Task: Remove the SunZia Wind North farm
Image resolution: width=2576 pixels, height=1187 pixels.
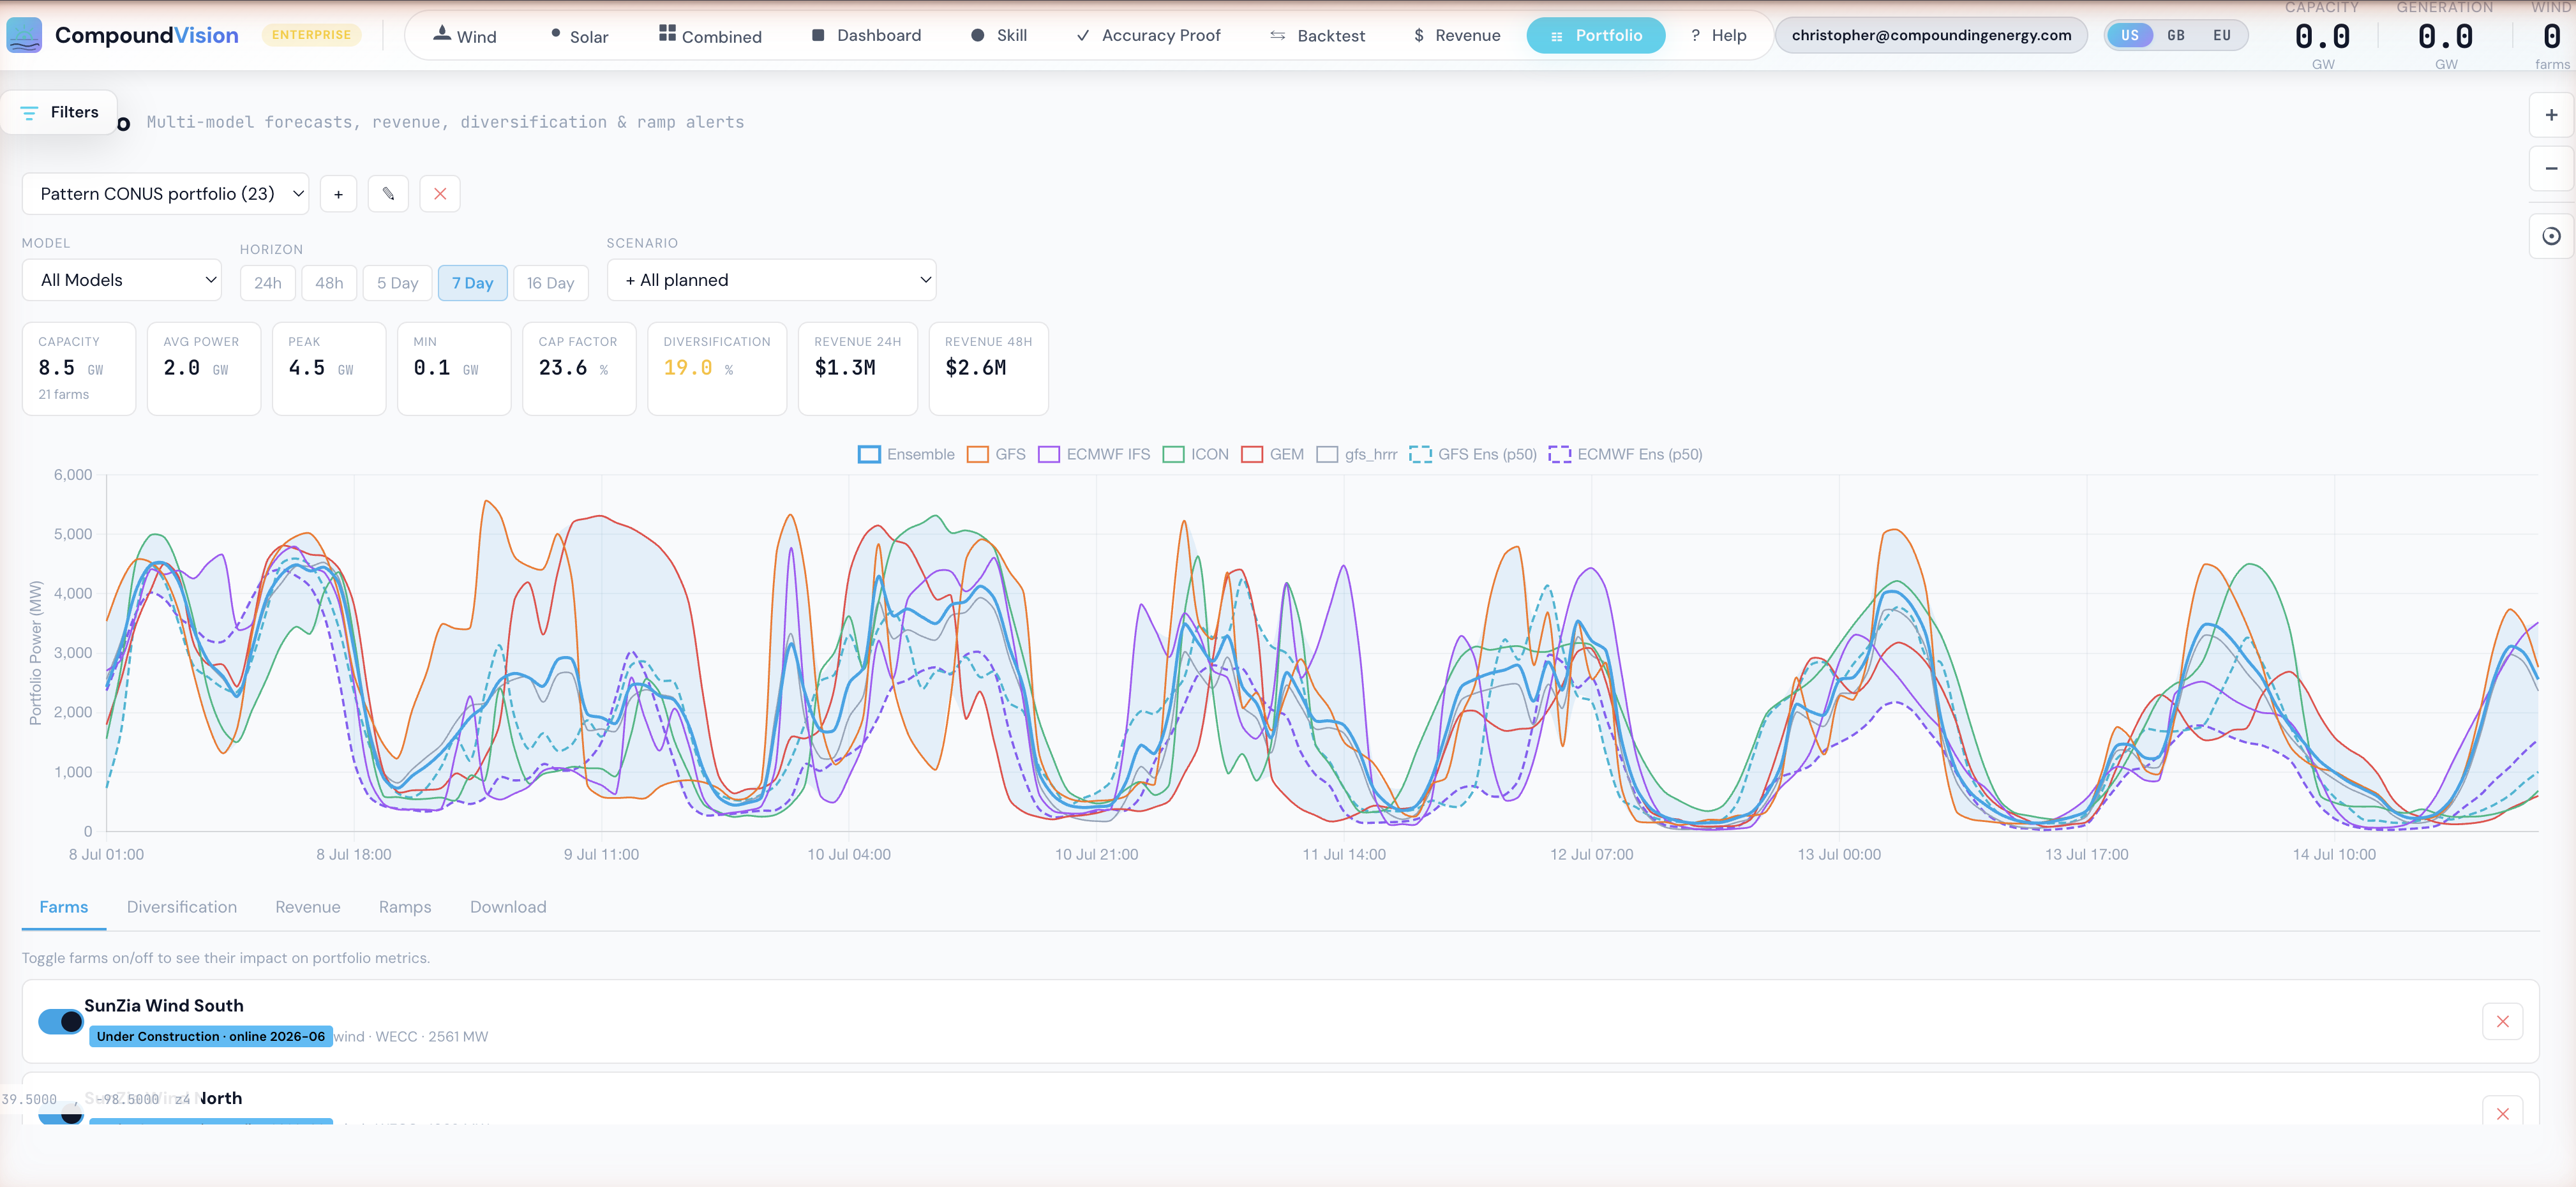Action: click(2502, 1113)
